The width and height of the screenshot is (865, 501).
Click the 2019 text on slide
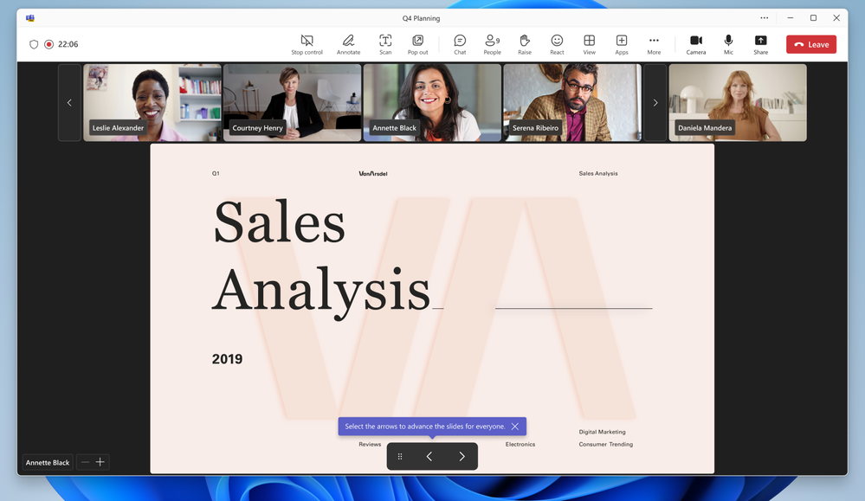pos(227,359)
